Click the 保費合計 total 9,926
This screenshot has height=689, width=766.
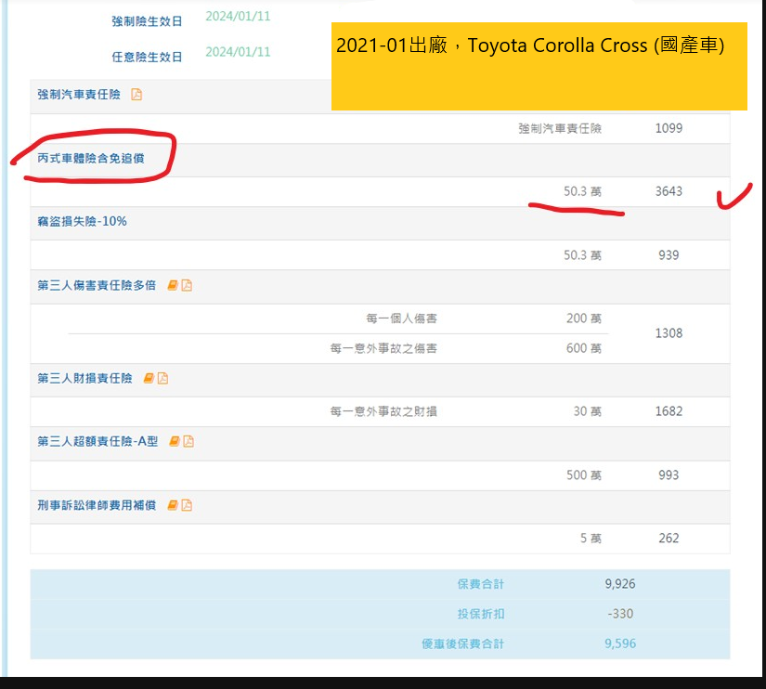coord(620,584)
